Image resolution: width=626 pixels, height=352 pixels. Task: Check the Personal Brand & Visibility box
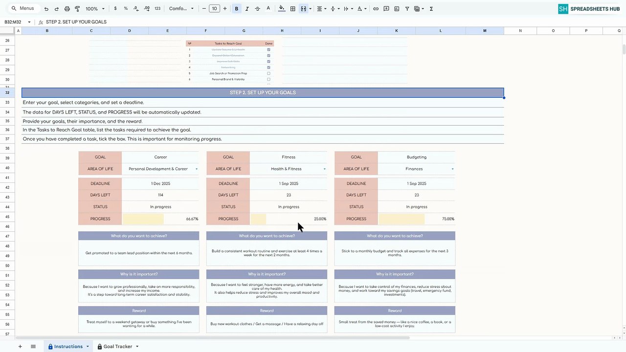(x=268, y=79)
